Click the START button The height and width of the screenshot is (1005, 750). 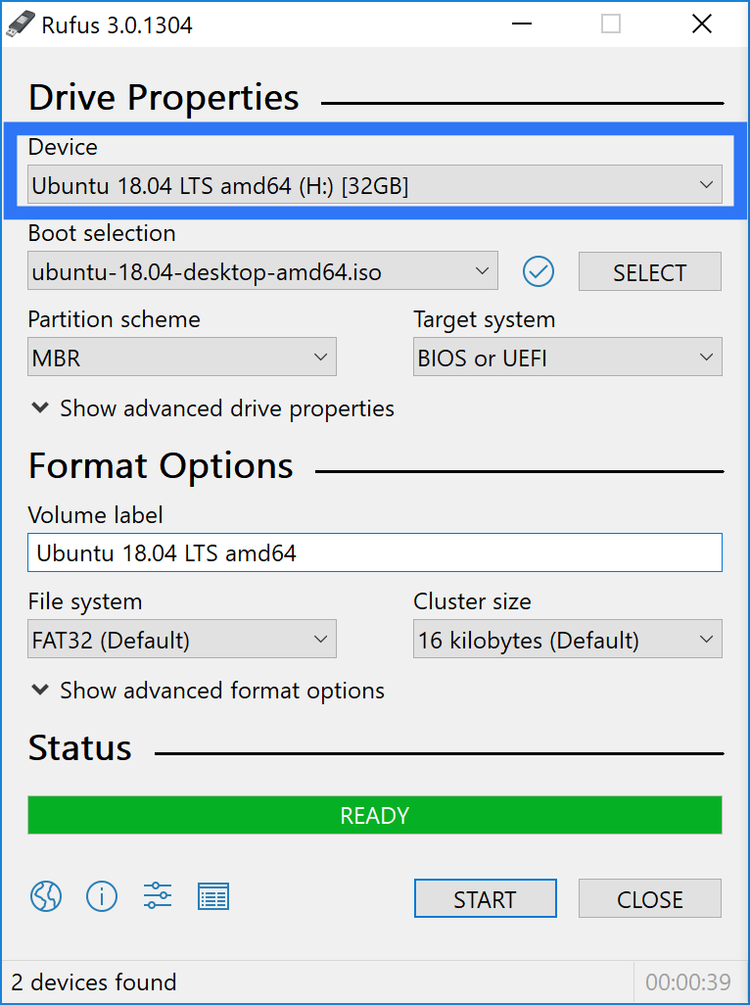(x=485, y=898)
